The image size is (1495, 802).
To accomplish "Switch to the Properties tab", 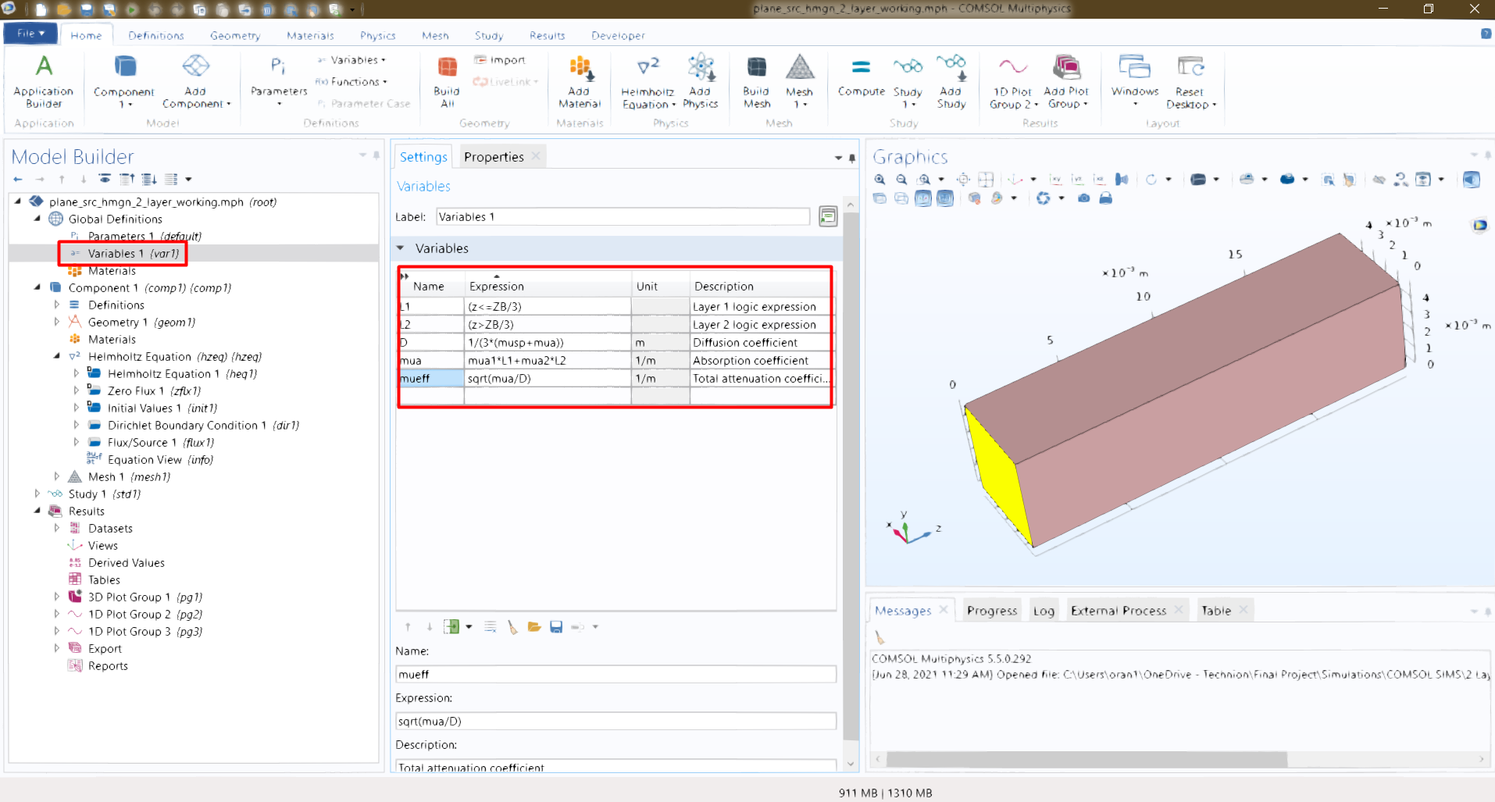I will (x=494, y=157).
